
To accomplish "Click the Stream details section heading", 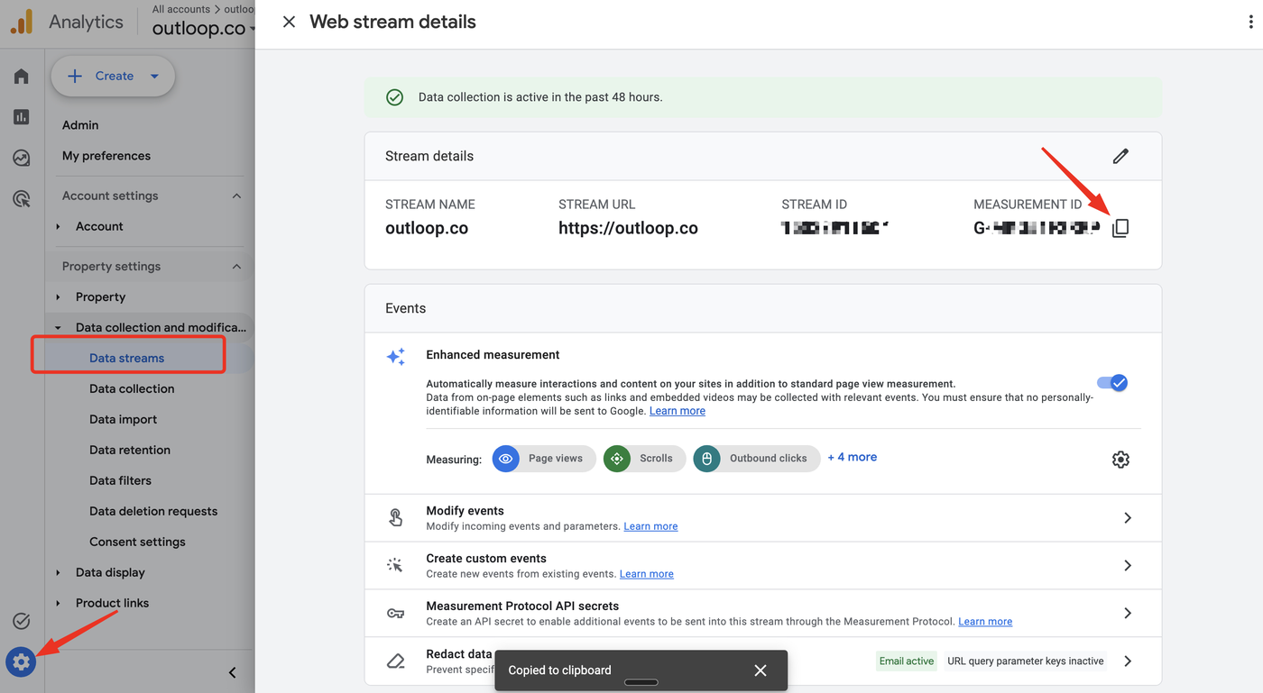I will coord(429,156).
